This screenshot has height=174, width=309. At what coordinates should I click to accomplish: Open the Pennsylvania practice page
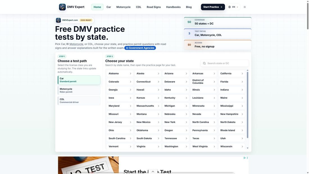(x=204, y=130)
